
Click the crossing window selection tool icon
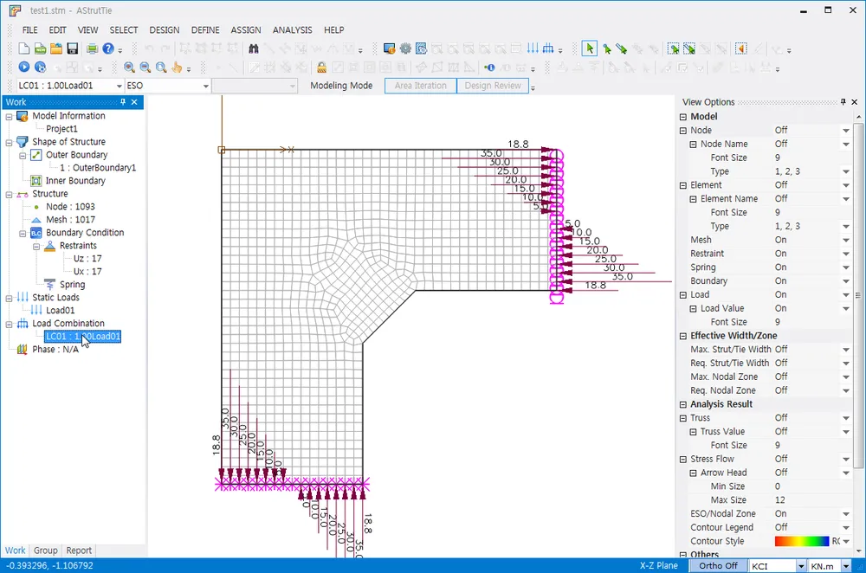click(x=689, y=49)
